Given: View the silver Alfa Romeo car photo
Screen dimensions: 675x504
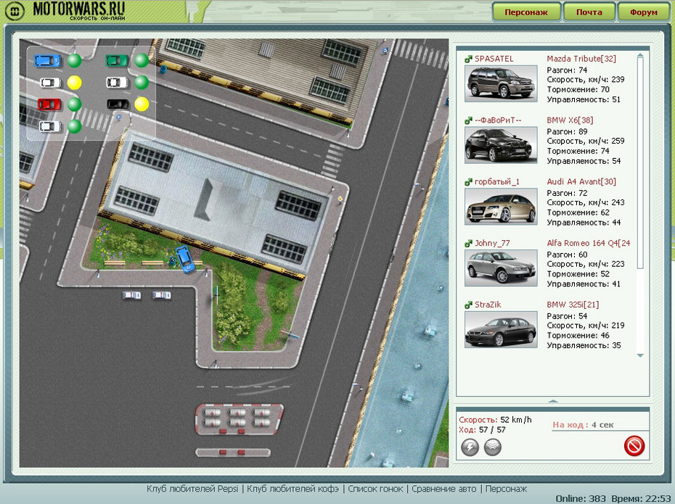Looking at the screenshot, I should coord(501,268).
